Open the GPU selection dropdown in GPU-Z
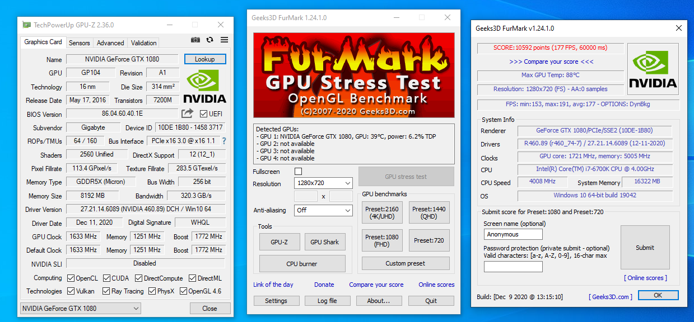The height and width of the screenshot is (322, 694). coord(81,308)
